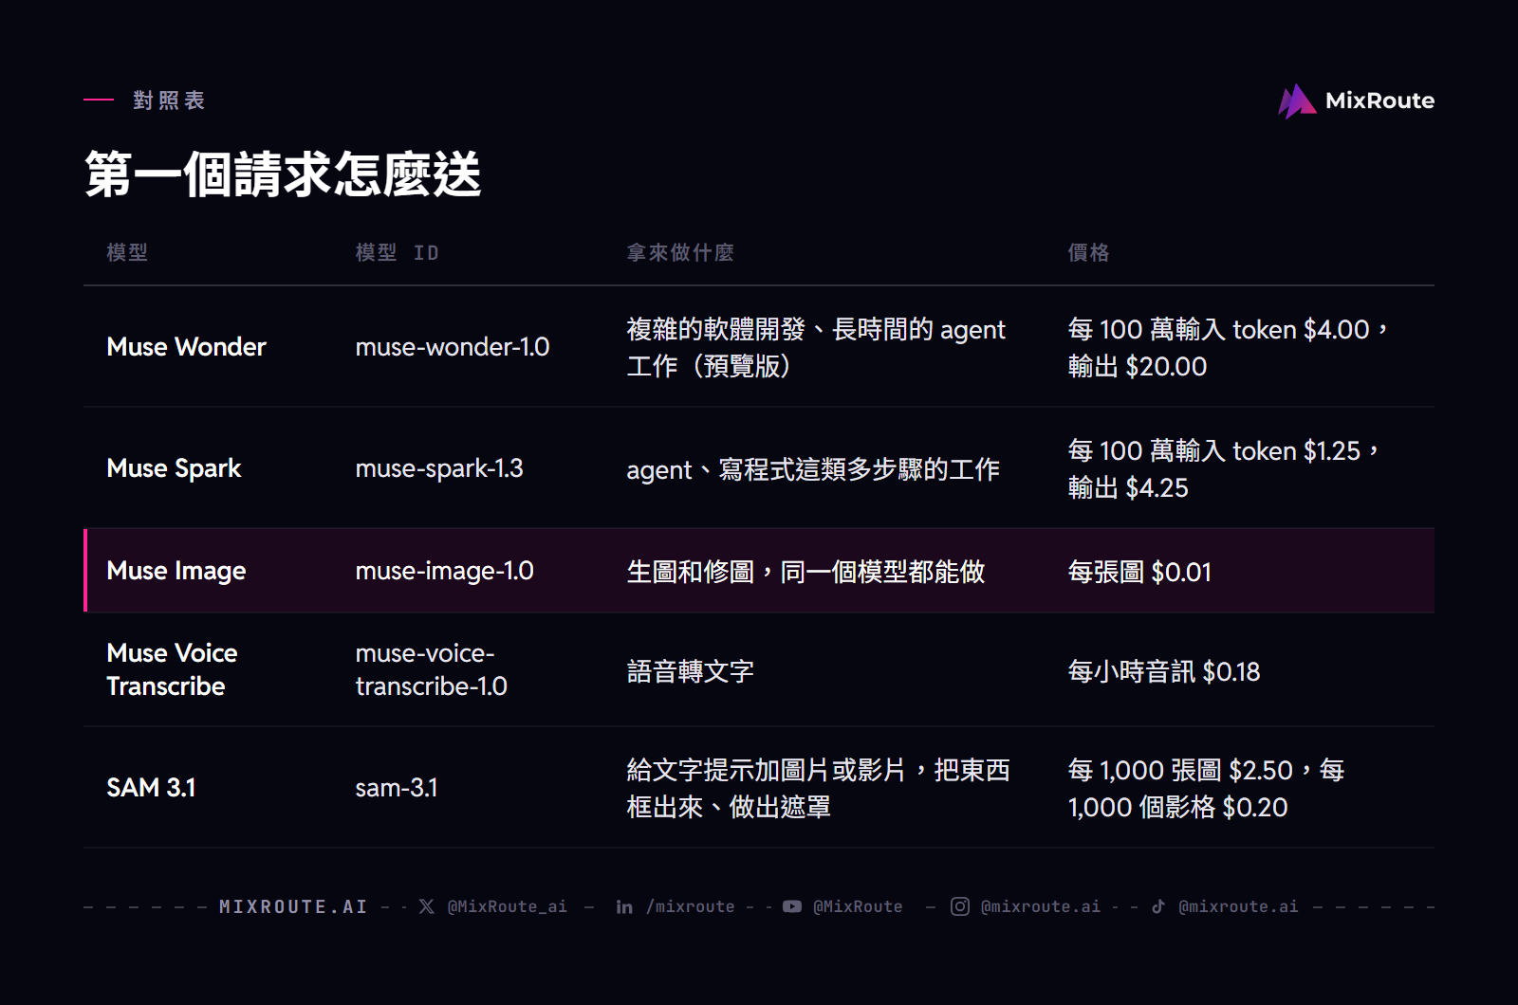Select the muse-image-1.0 model ID

click(444, 571)
